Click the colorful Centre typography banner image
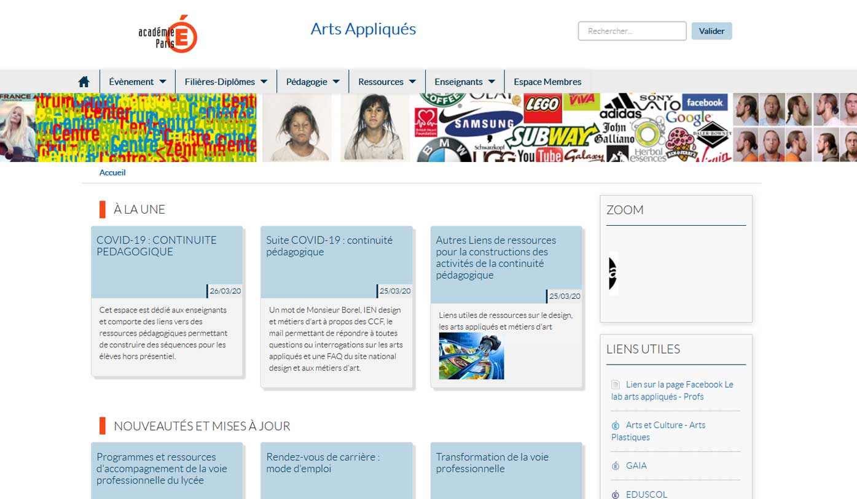Image resolution: width=857 pixels, height=499 pixels. (146, 128)
